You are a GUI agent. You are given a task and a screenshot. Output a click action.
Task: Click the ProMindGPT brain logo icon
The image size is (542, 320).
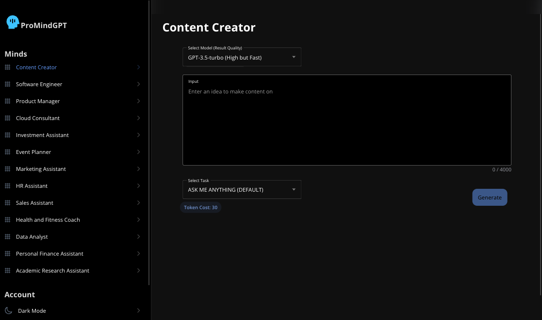coord(13,22)
